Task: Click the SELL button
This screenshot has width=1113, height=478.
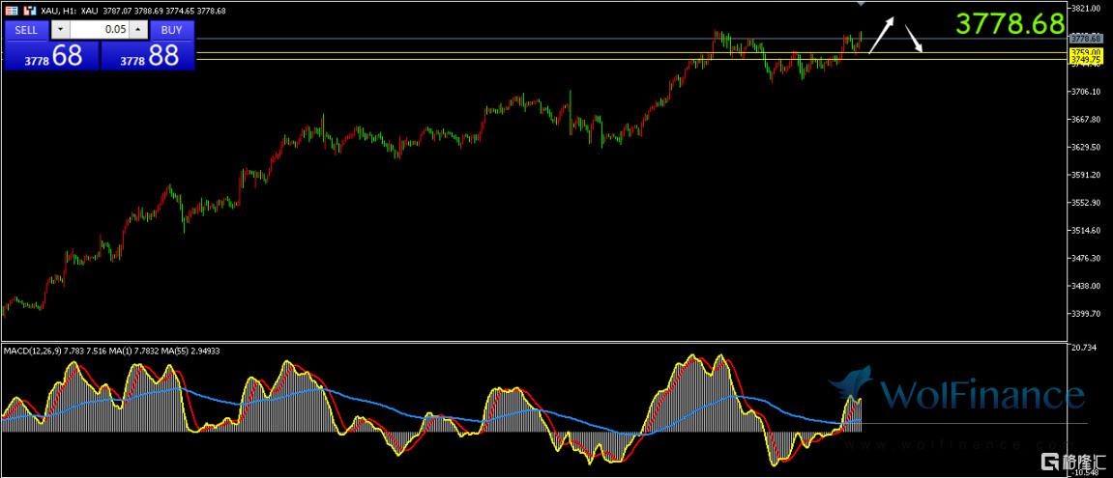Action: tap(27, 30)
